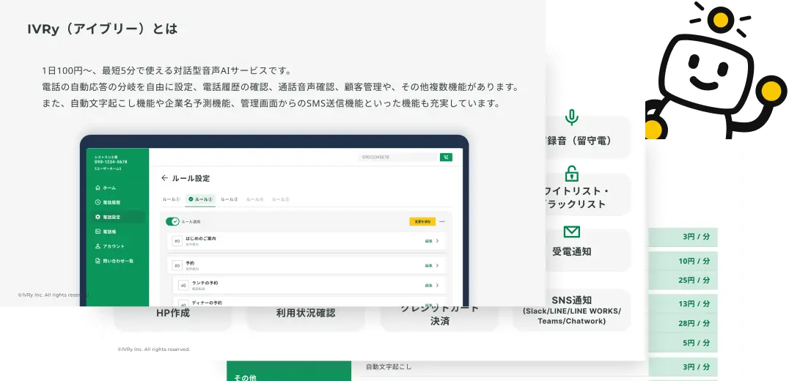Switch to the ルール⑤ tab
This screenshot has height=381, width=789.
coord(281,199)
